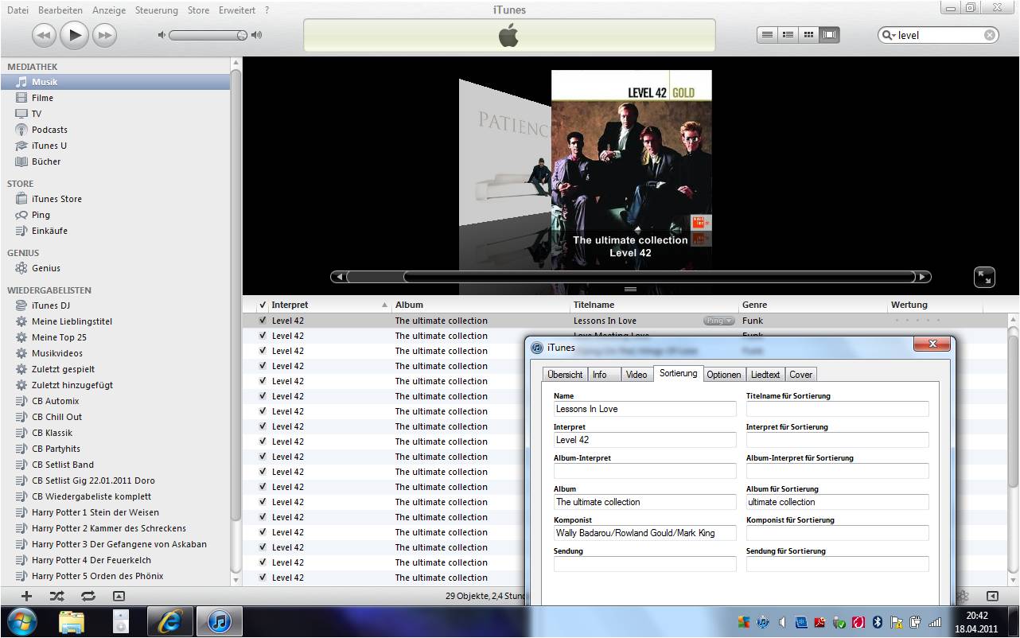Viewport: 1020px width, 638px height.
Task: Skip back to the previous track
Action: [44, 35]
